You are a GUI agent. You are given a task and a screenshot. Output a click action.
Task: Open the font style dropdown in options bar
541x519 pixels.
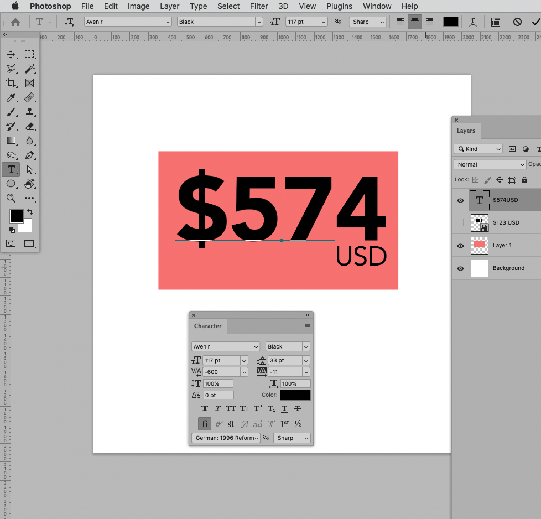[x=259, y=22]
